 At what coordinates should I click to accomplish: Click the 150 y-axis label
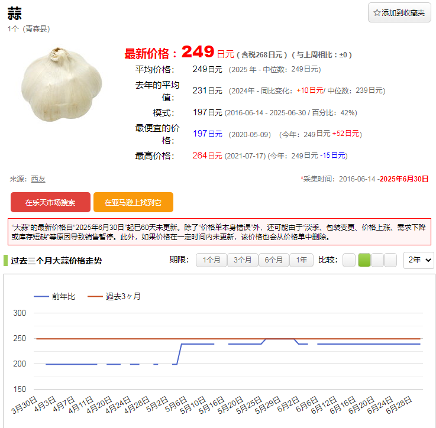tap(20, 389)
